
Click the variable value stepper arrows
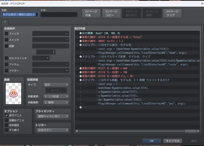54,52
